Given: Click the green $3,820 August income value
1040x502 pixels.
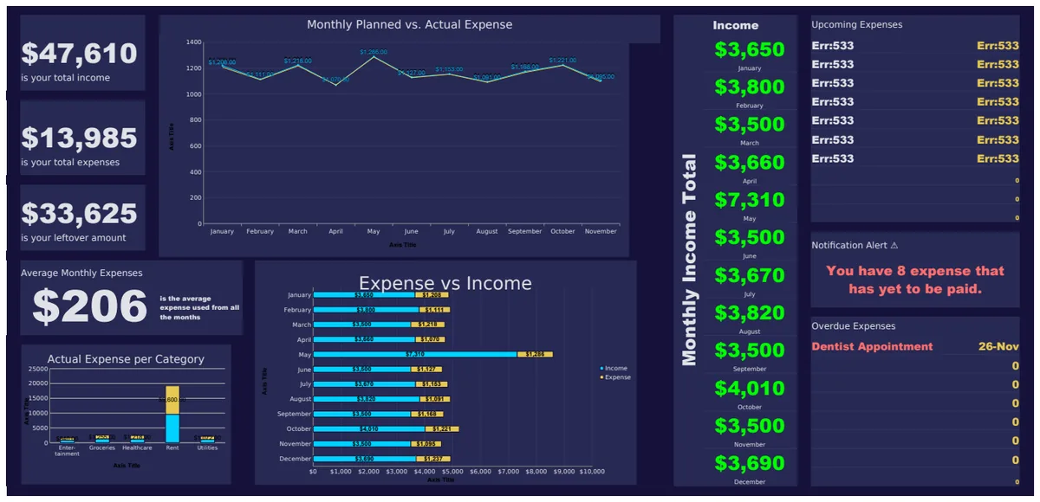Looking at the screenshot, I should [750, 312].
